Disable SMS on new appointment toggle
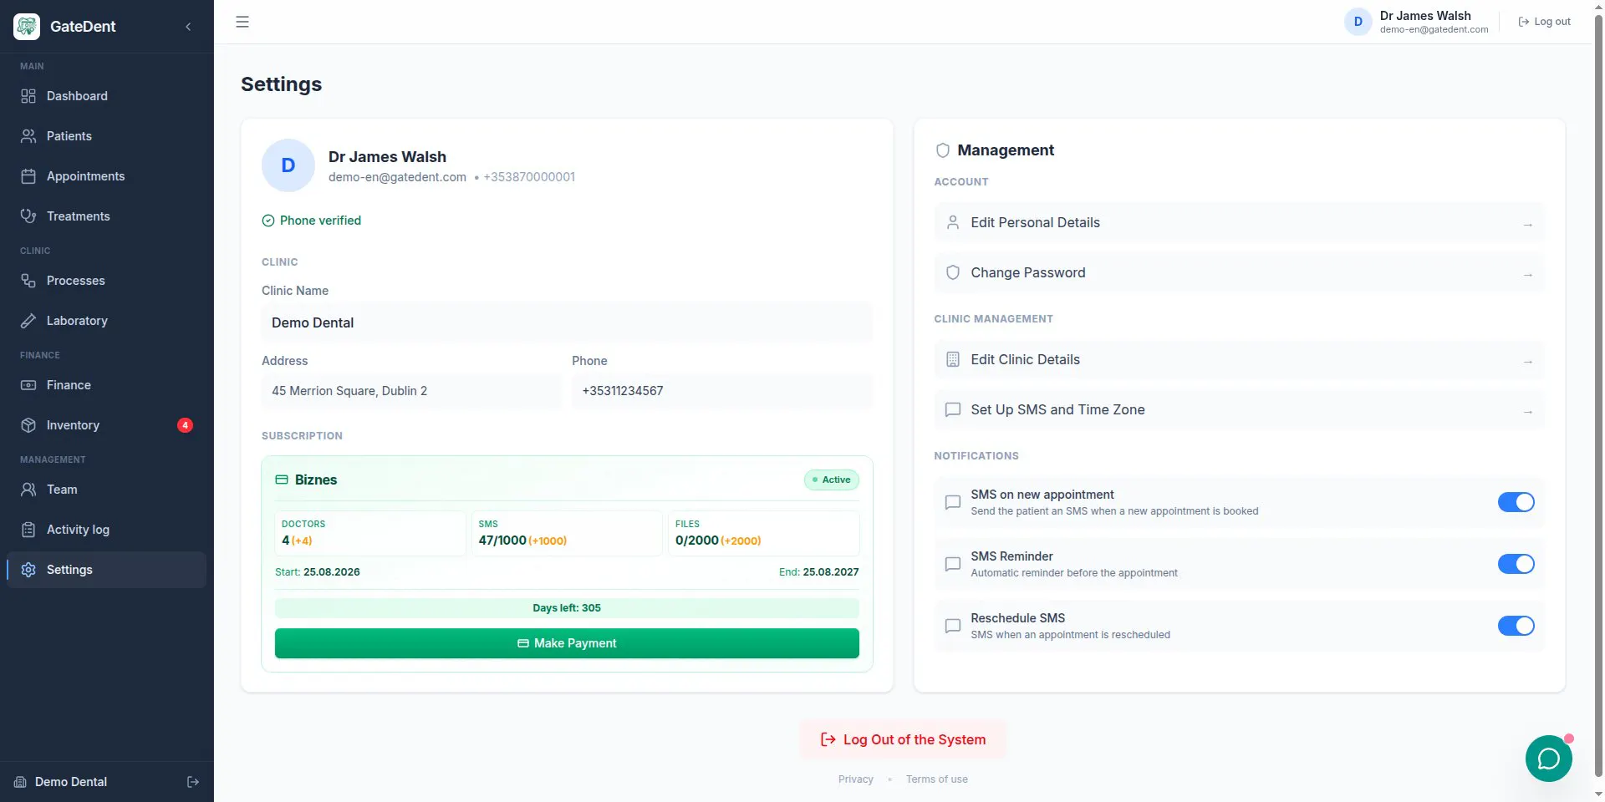1605x802 pixels. pyautogui.click(x=1516, y=502)
